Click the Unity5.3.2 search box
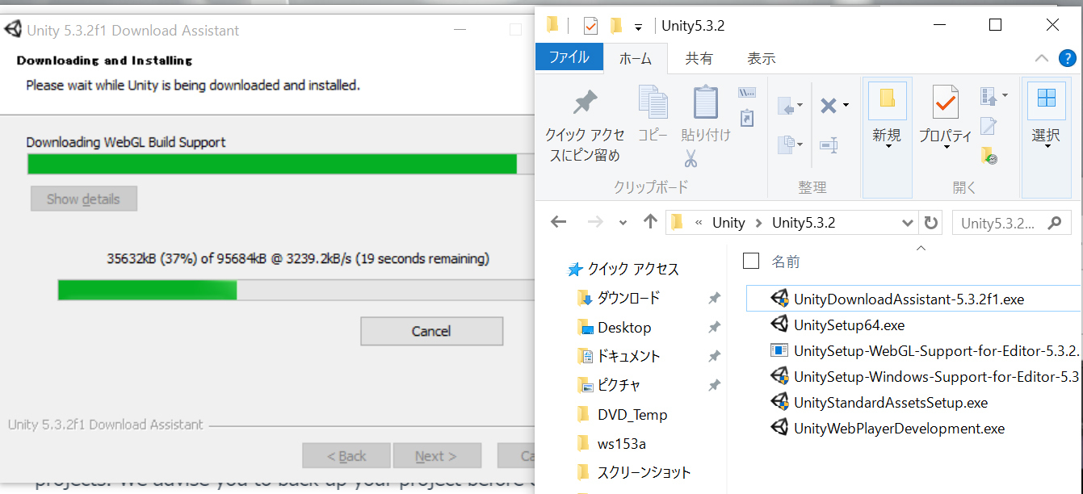The image size is (1083, 494). click(1011, 223)
